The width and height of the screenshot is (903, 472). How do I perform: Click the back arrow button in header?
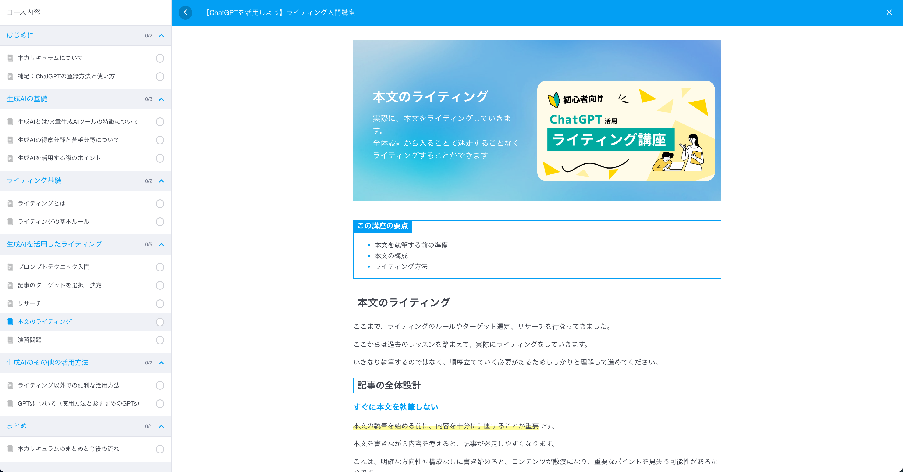[185, 13]
